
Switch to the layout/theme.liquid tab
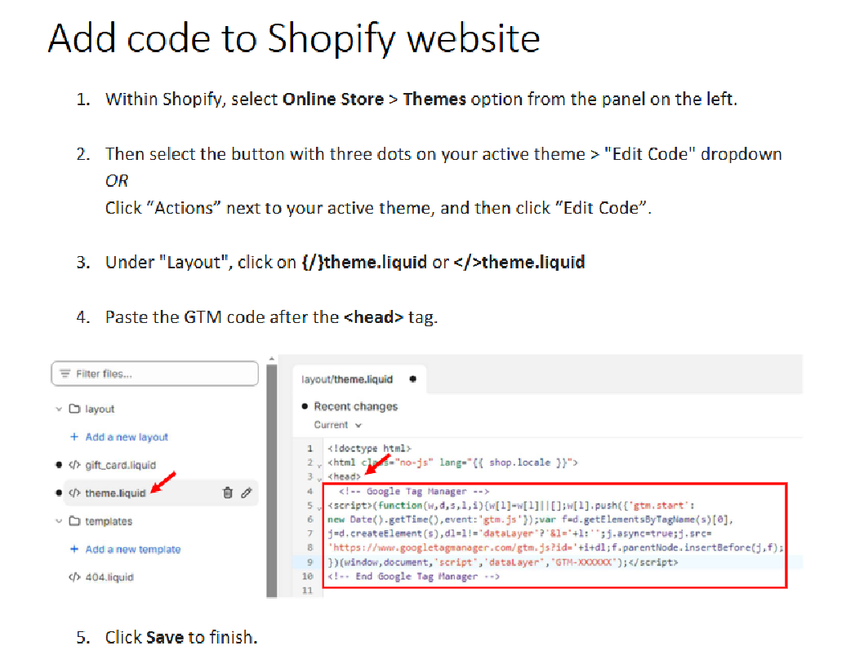pyautogui.click(x=347, y=379)
